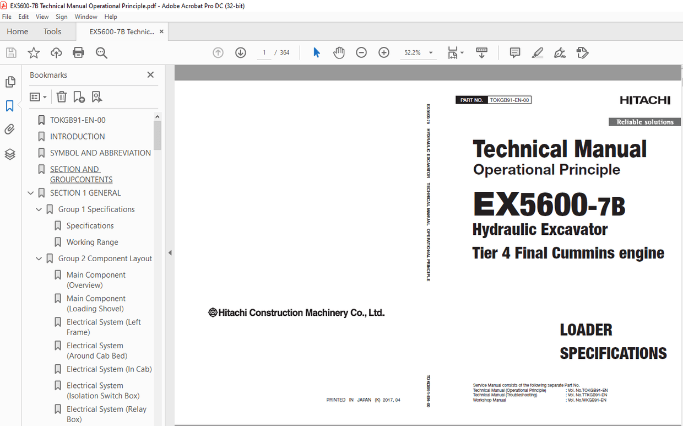
Task: Toggle the Bookmarks panel icon
Action: pos(10,106)
